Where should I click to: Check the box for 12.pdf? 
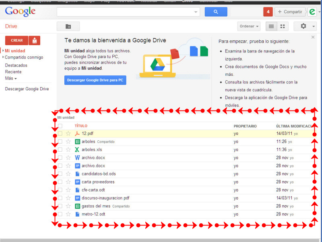click(60, 134)
